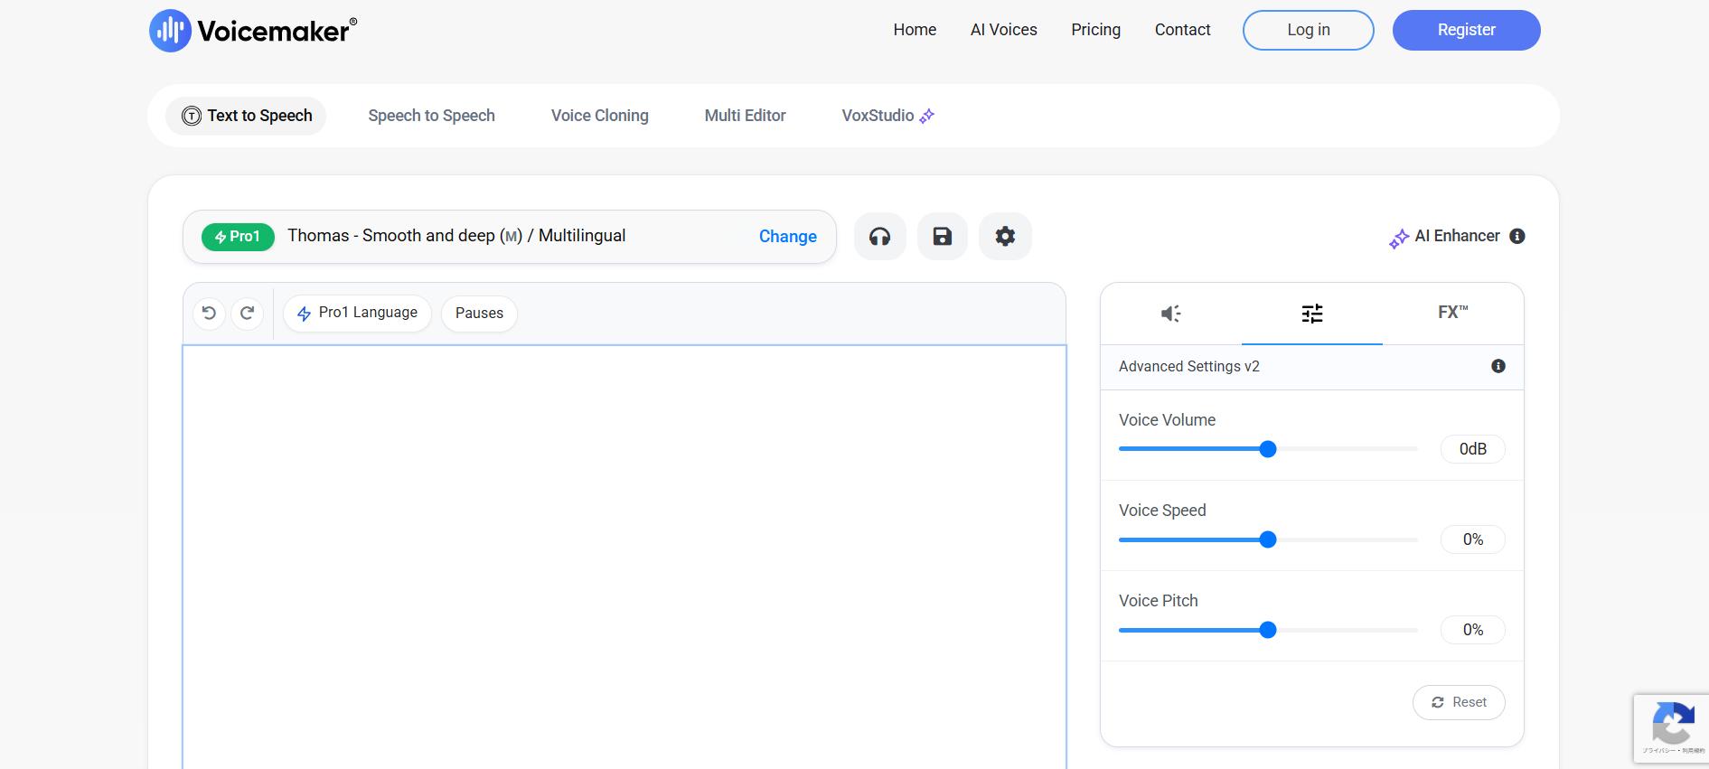Click the green Pro1 badge
1709x769 pixels.
[238, 237]
